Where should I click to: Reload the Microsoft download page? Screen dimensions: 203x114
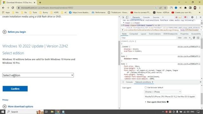[13, 8]
